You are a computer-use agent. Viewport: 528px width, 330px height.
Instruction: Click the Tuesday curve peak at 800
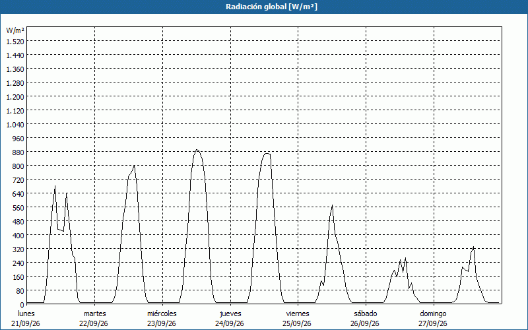(x=135, y=166)
